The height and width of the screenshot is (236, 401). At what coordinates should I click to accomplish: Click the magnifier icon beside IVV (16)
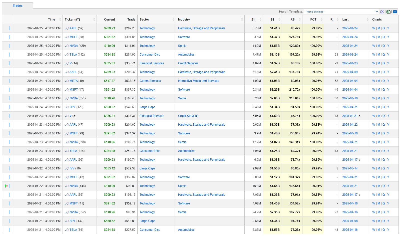67,168
